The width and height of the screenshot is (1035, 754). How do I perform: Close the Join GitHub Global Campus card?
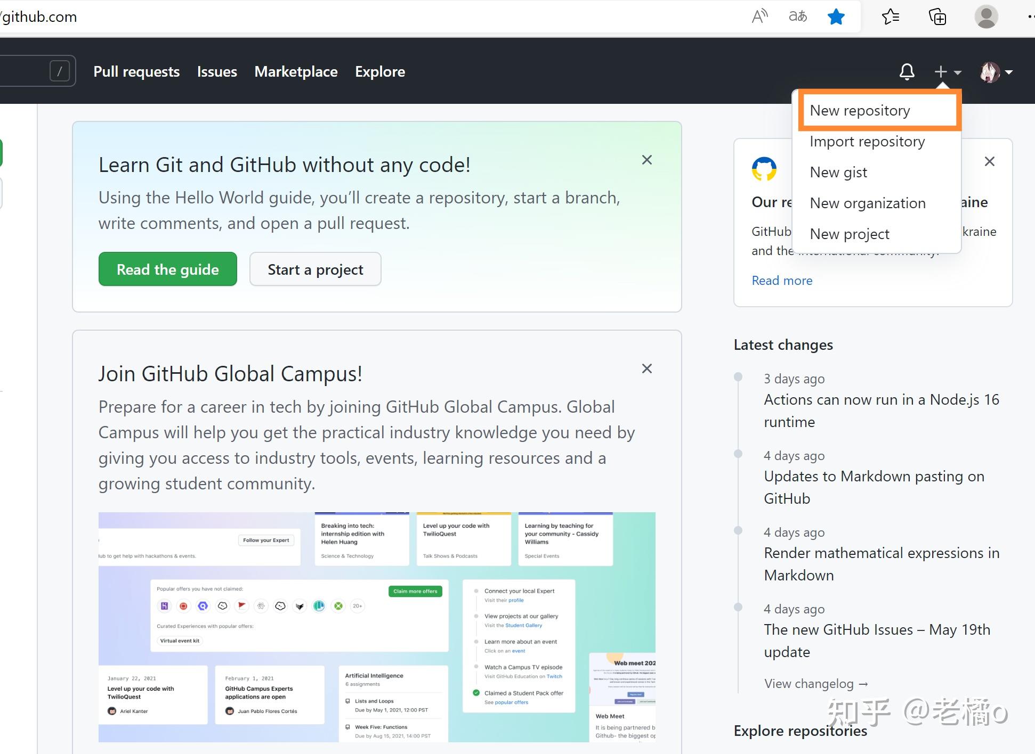tap(646, 368)
